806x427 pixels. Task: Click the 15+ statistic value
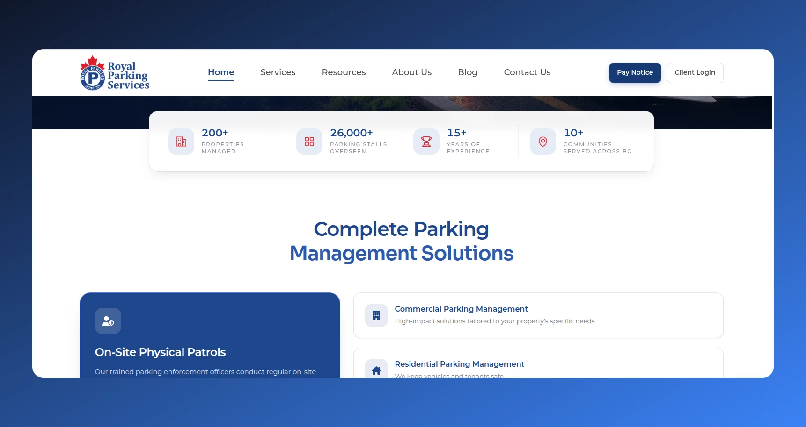coord(456,133)
